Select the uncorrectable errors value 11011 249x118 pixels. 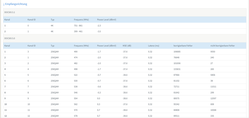tap(214, 86)
